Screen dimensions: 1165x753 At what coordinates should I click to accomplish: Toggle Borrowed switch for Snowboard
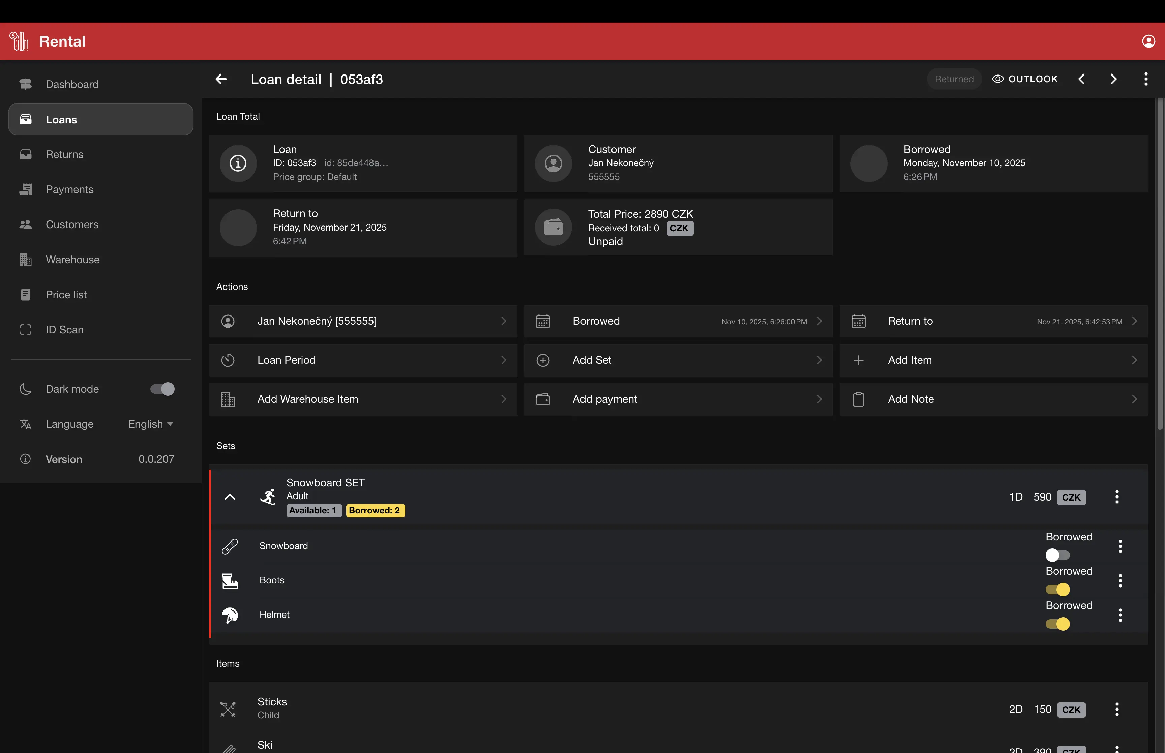click(x=1057, y=555)
